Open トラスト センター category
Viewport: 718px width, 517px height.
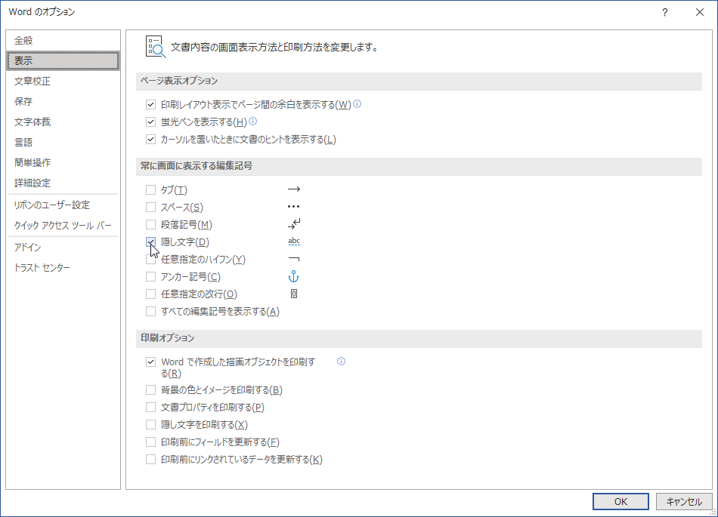63,267
